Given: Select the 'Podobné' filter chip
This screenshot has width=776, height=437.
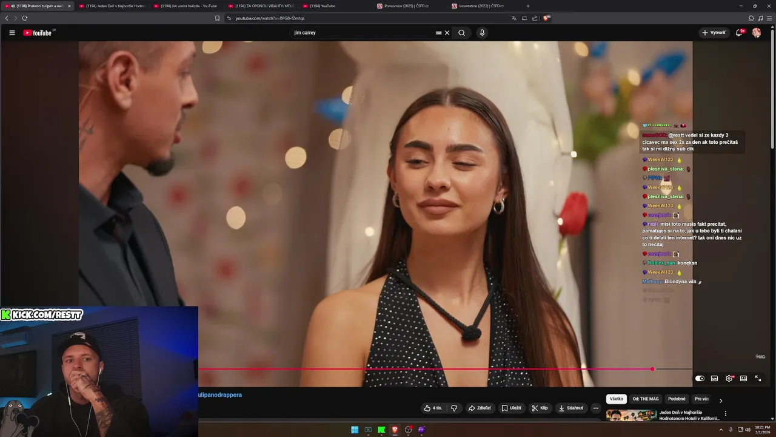Looking at the screenshot, I should 677,399.
